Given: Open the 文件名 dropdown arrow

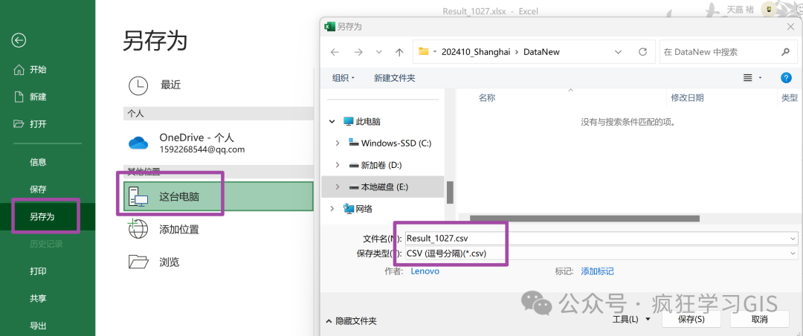Looking at the screenshot, I should [794, 238].
